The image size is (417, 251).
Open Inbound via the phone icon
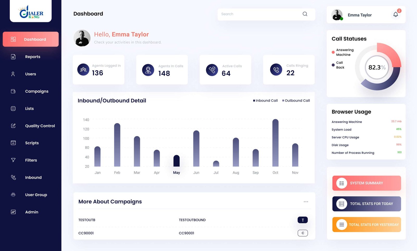pyautogui.click(x=13, y=177)
